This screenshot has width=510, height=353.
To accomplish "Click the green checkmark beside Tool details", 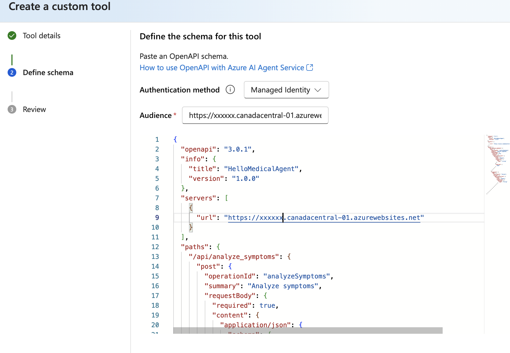I will pos(12,36).
